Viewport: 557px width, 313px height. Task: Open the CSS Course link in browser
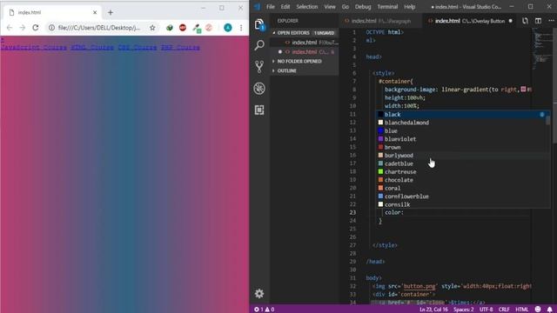(x=138, y=47)
